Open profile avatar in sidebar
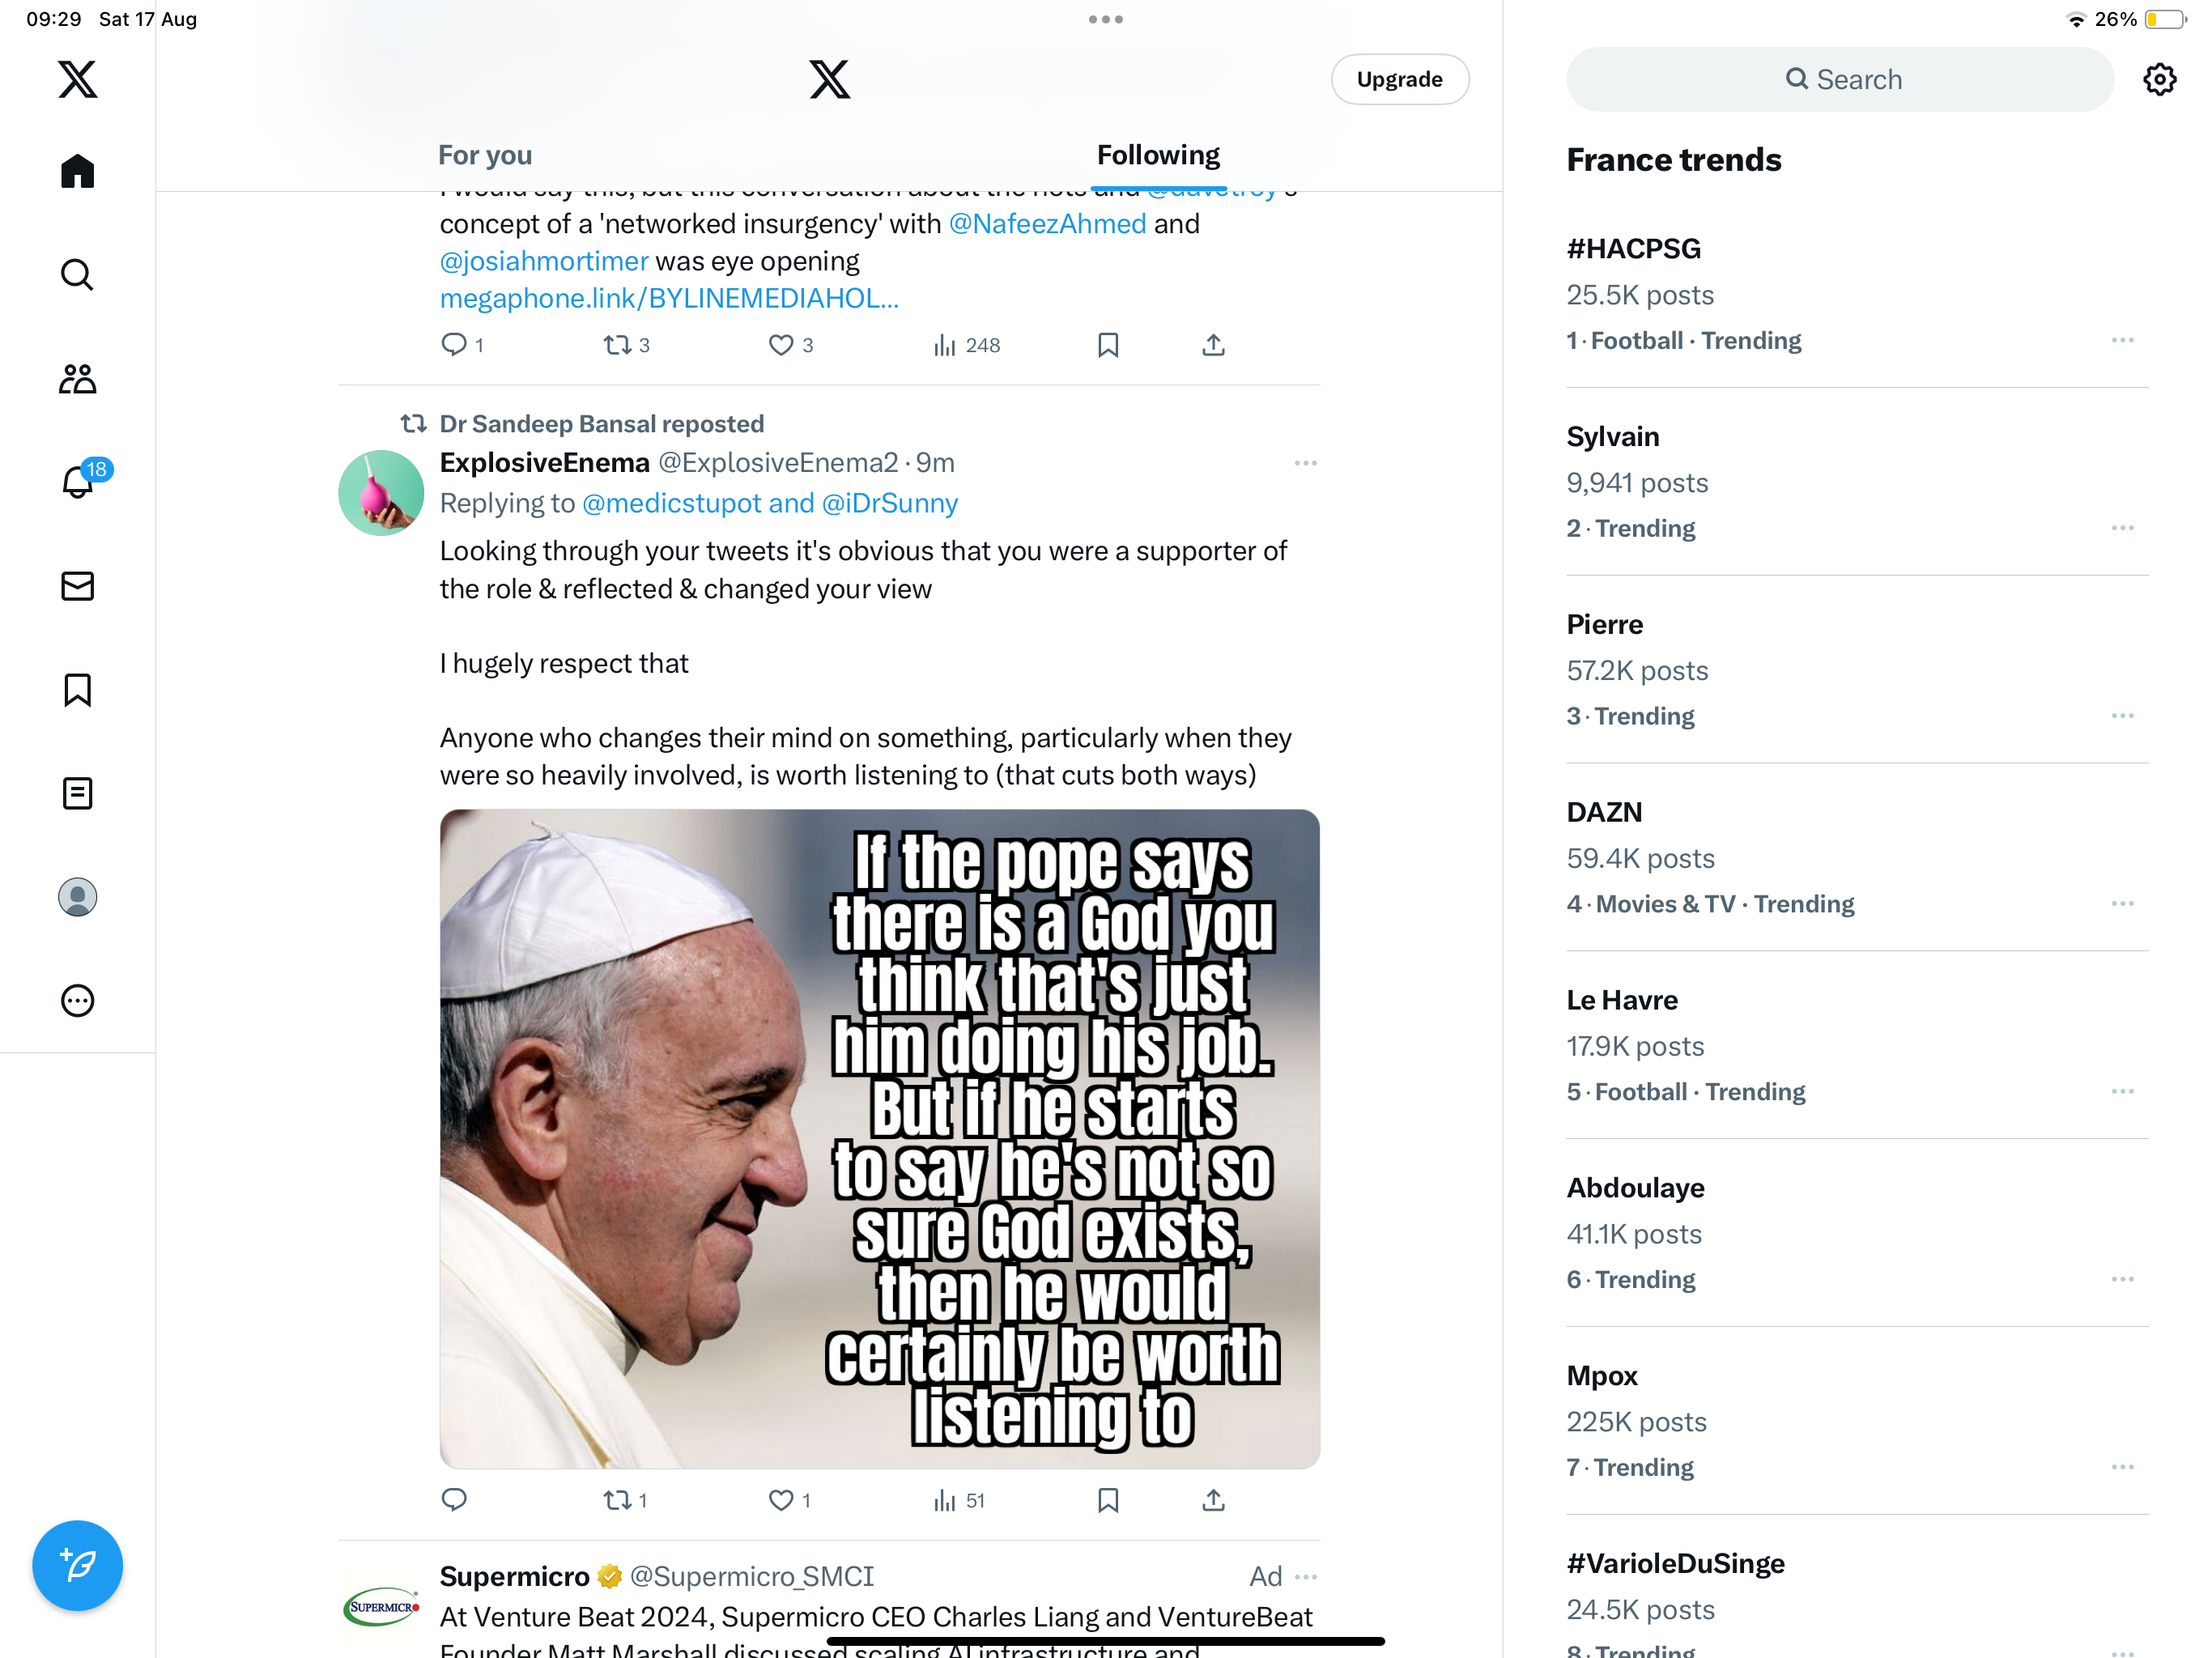2212x1658 pixels. pyautogui.click(x=77, y=897)
